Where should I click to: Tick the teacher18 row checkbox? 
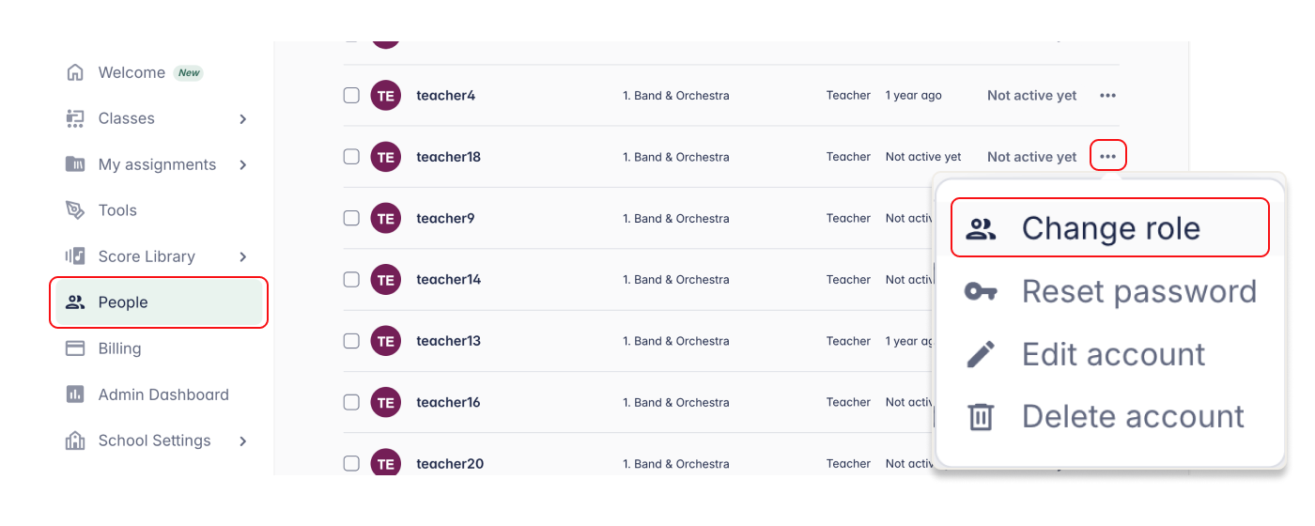point(351,157)
